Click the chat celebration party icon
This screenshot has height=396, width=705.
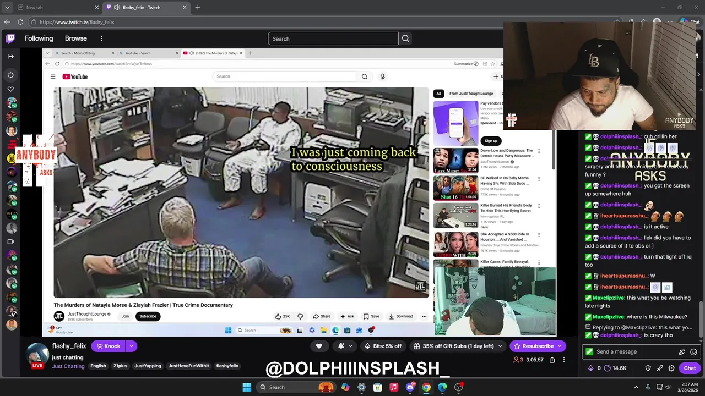point(682,352)
